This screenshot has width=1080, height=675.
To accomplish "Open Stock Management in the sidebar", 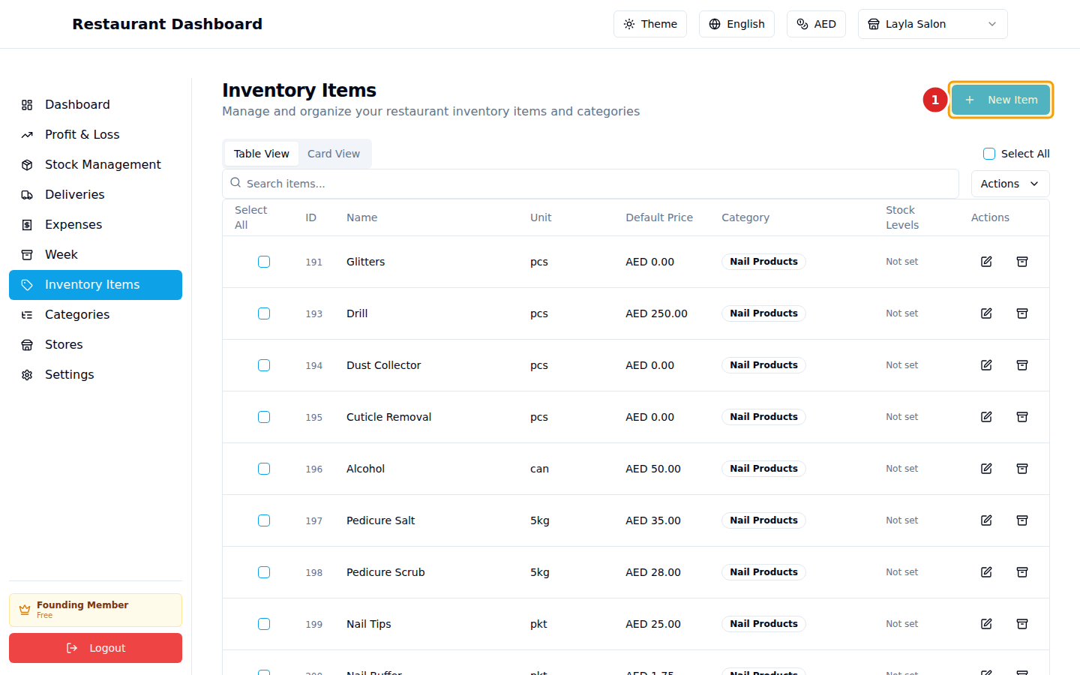I will click(103, 164).
